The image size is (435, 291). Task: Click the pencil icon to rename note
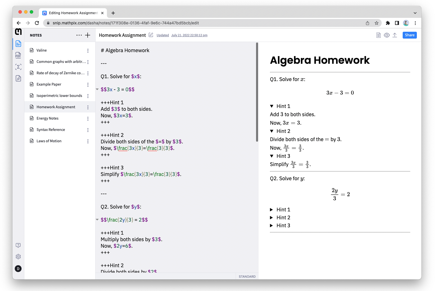(x=151, y=35)
